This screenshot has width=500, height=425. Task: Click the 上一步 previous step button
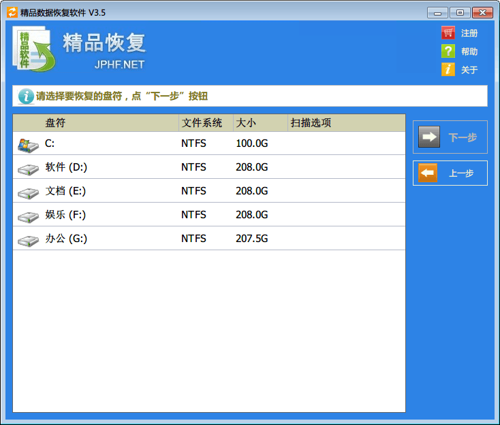pos(450,173)
